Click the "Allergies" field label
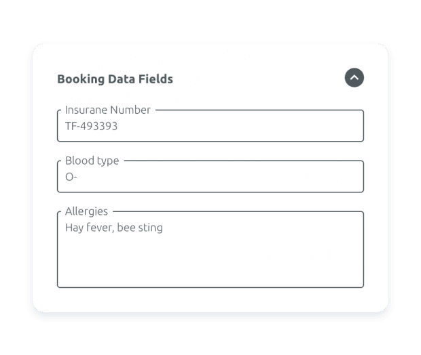The height and width of the screenshot is (355, 421). (x=86, y=211)
